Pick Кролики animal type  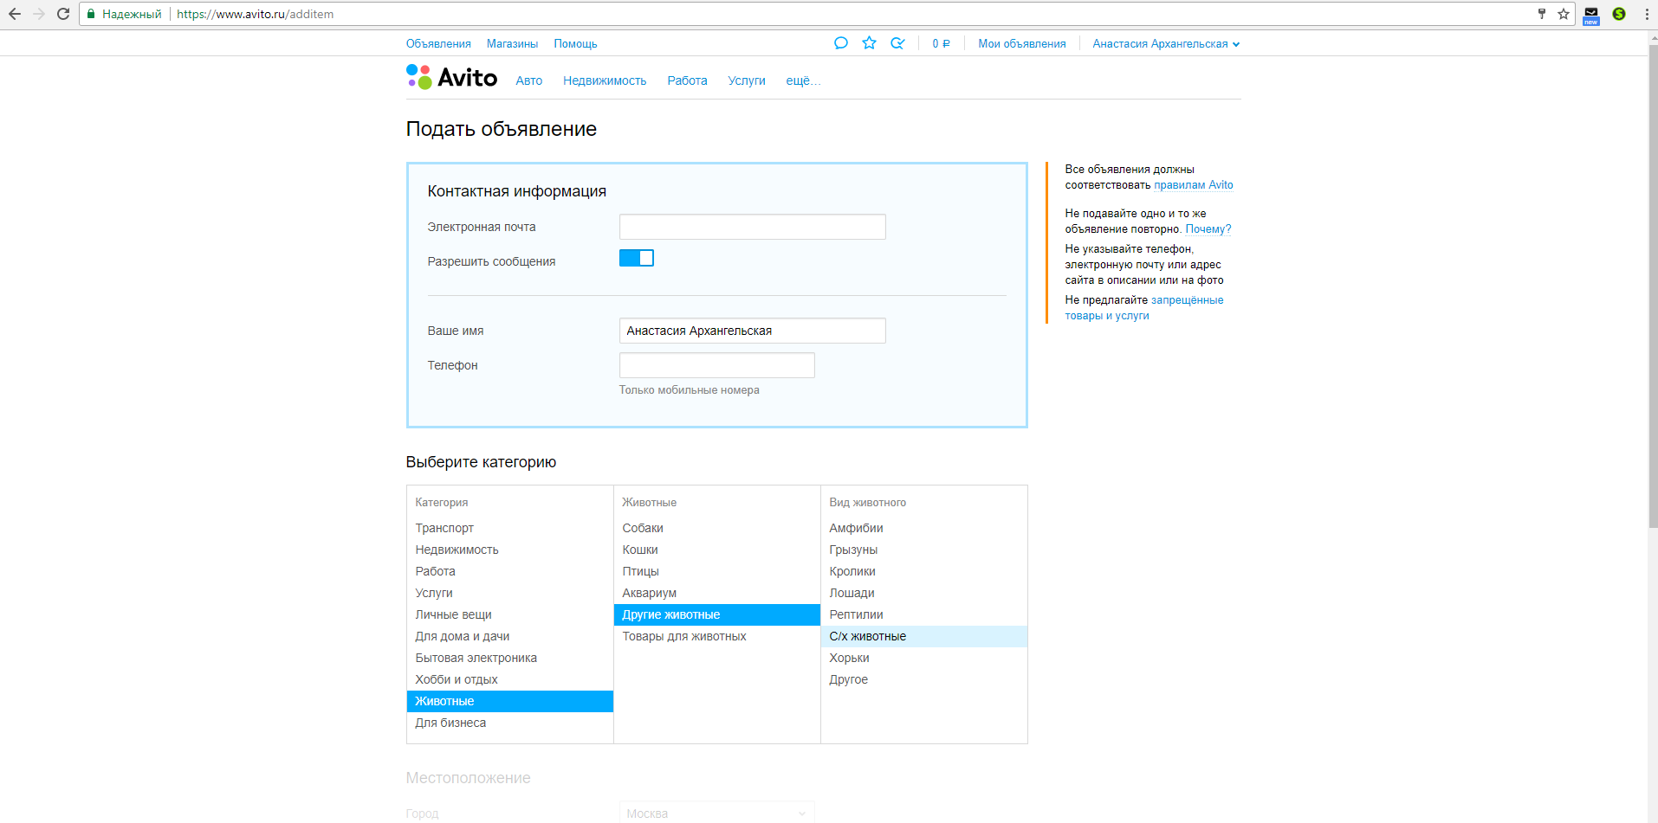[924, 571]
